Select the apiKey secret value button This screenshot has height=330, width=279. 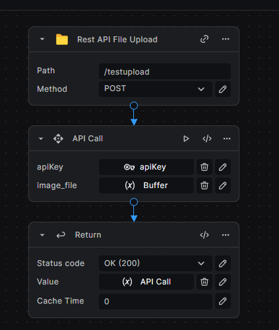point(146,167)
